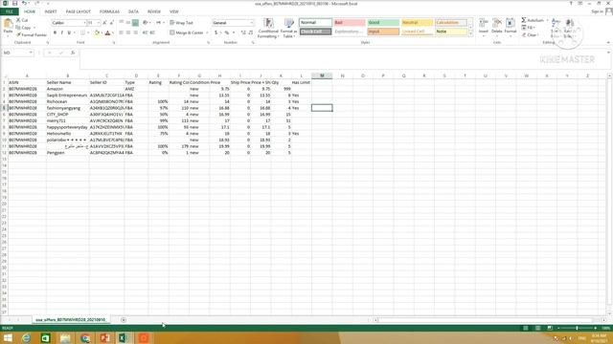The image size is (613, 344).
Task: Switch to Page Layout view in status bar
Action: pyautogui.click(x=538, y=328)
